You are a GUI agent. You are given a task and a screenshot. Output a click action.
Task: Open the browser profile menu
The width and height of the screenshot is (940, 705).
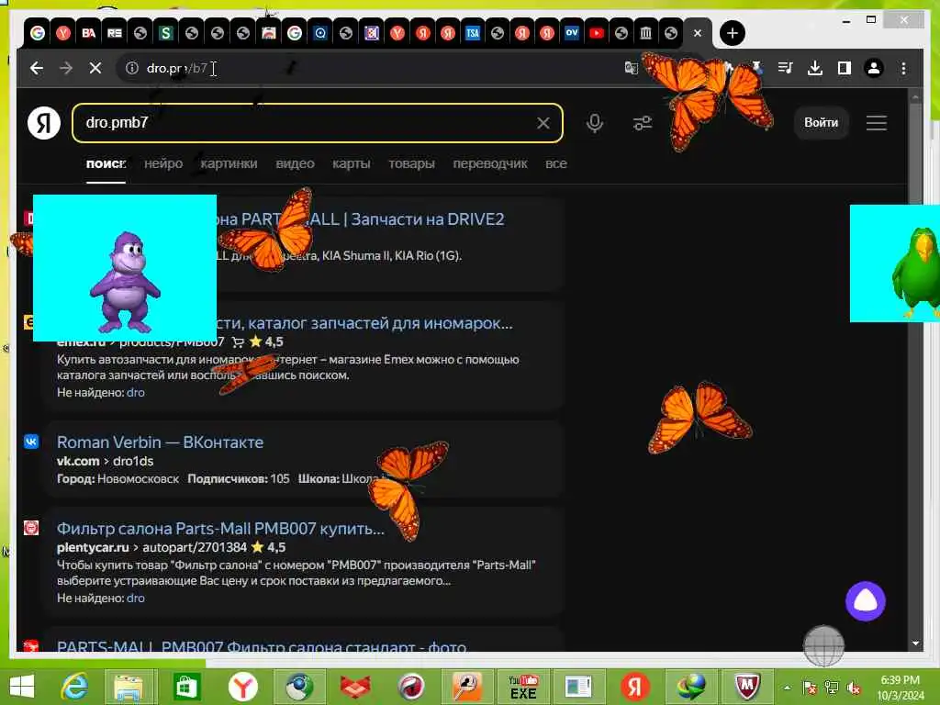coord(874,68)
